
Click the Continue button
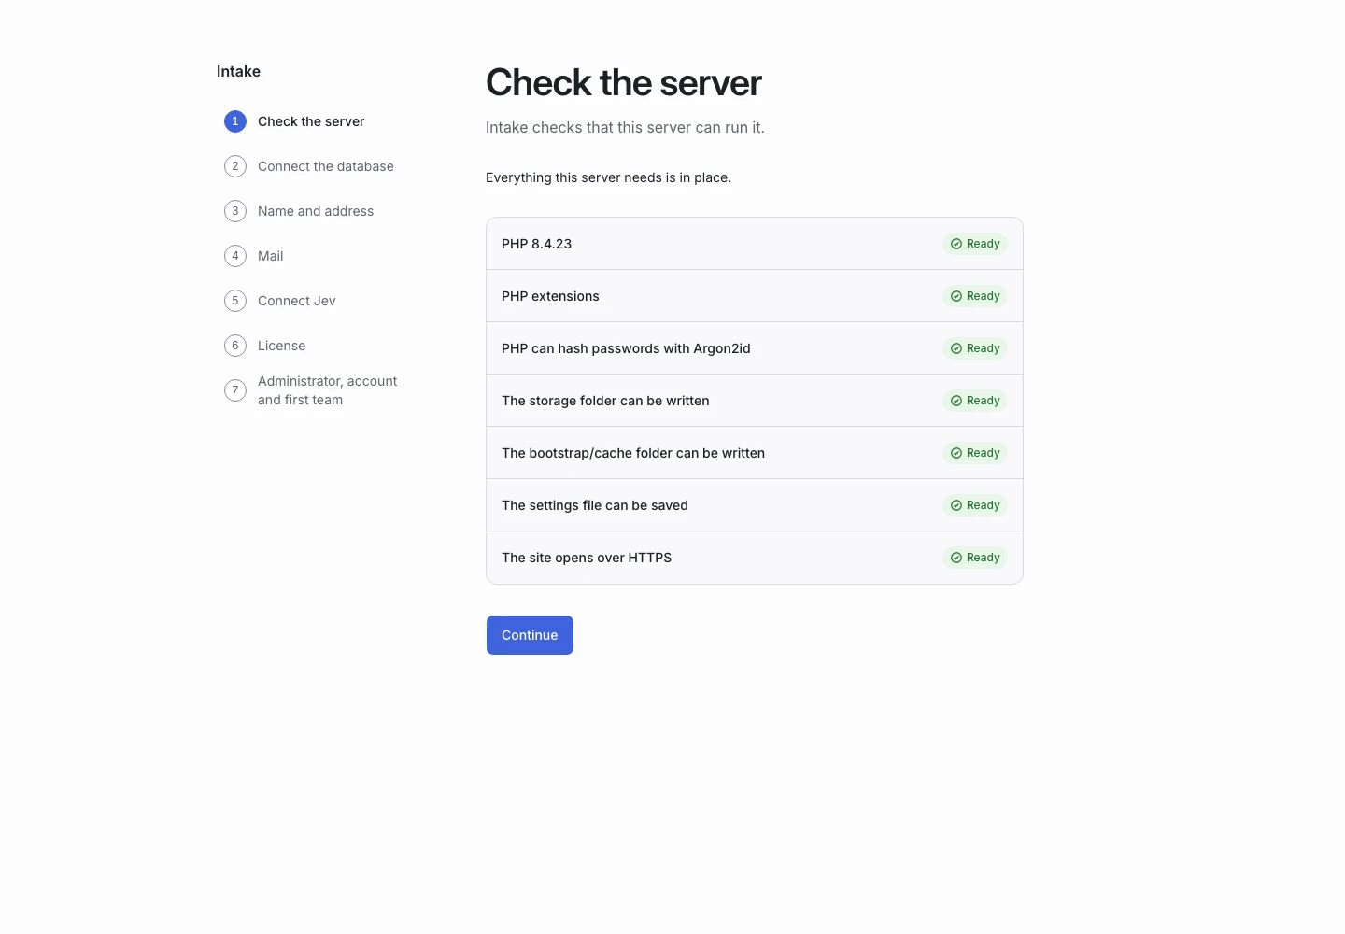tap(530, 635)
